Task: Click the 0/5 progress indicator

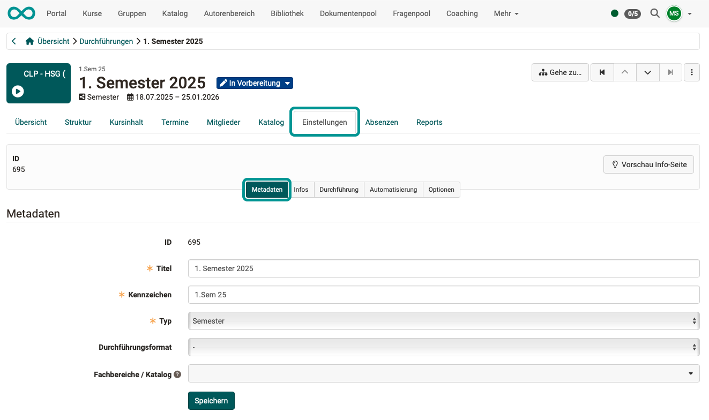Action: click(x=633, y=13)
